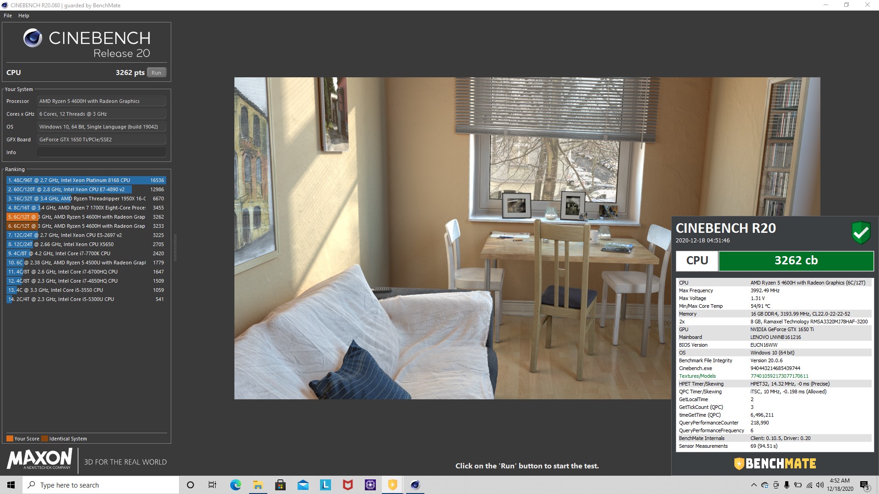Image resolution: width=879 pixels, height=494 pixels.
Task: Select ranking row 6 Ryzen 5 4600H scoring 3233
Action: [x=86, y=226]
